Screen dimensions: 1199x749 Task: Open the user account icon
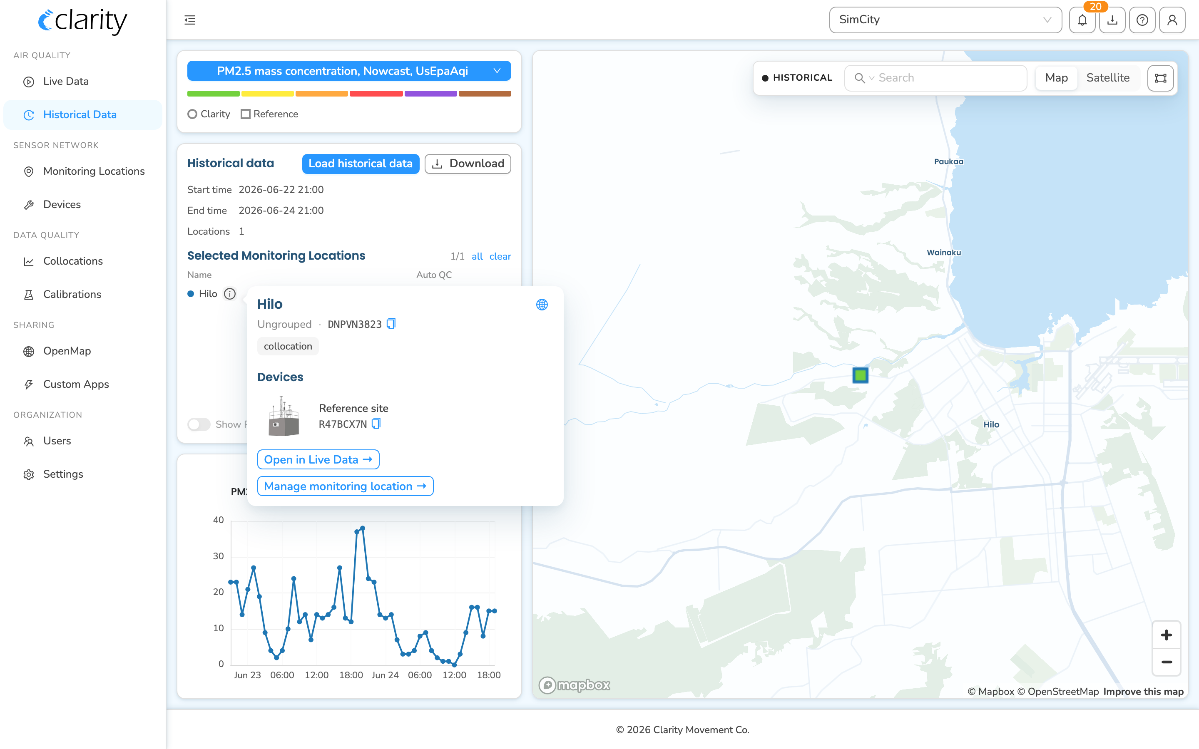click(1172, 20)
